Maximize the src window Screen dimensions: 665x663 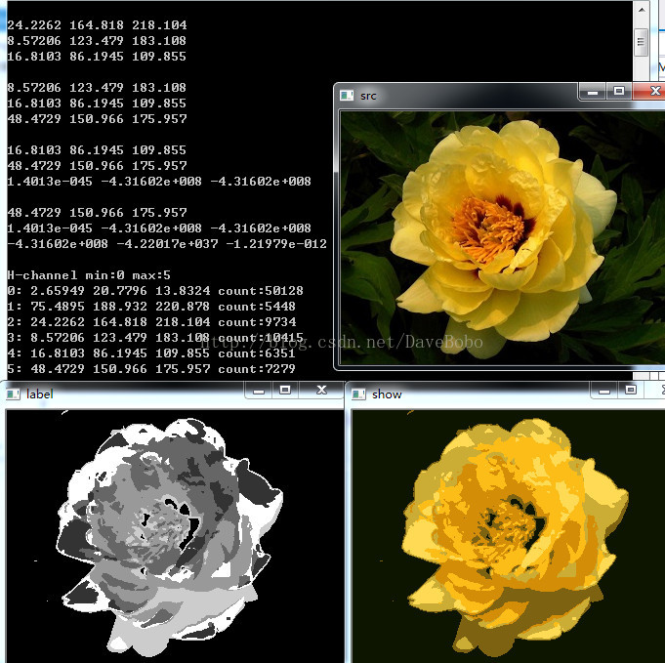pos(619,91)
